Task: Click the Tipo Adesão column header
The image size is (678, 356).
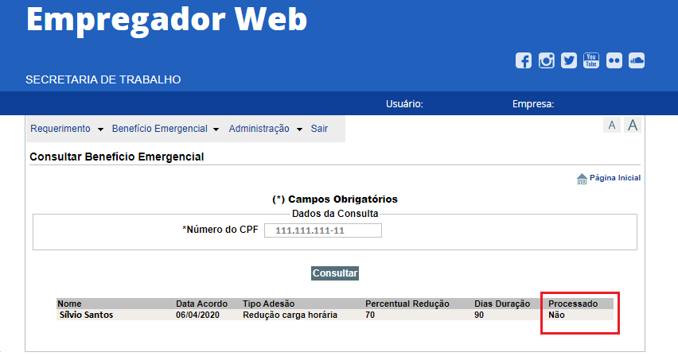Action: [268, 304]
